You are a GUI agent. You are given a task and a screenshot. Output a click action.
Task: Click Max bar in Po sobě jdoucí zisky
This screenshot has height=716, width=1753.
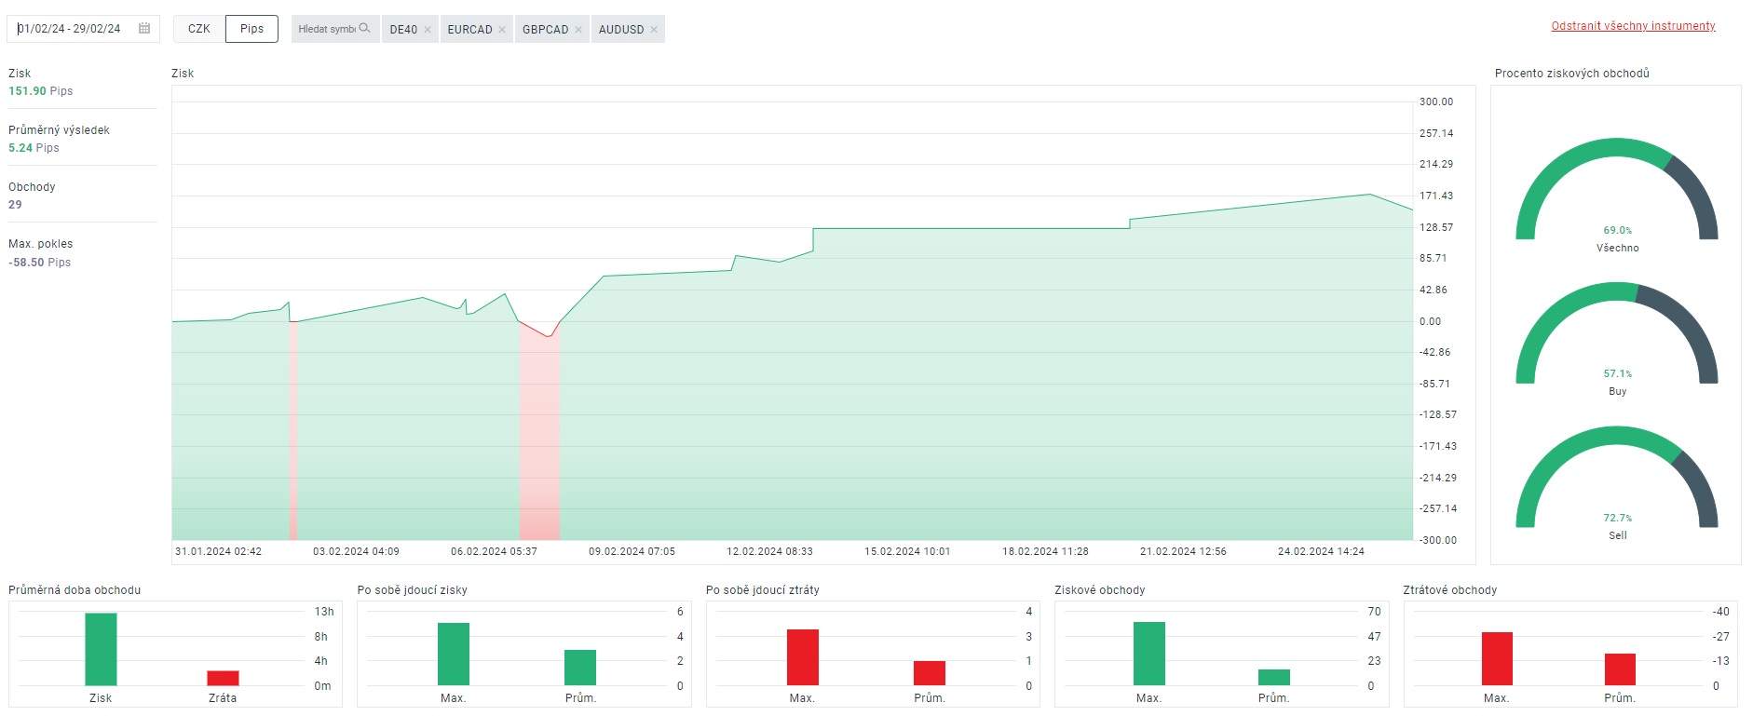[x=454, y=654]
